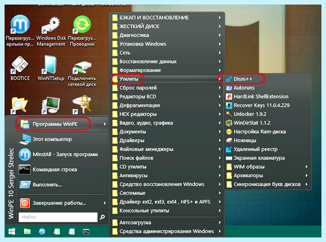Open Файловые менеджеры menu
Image resolution: width=326 pixels, height=242 pixels.
[167, 149]
